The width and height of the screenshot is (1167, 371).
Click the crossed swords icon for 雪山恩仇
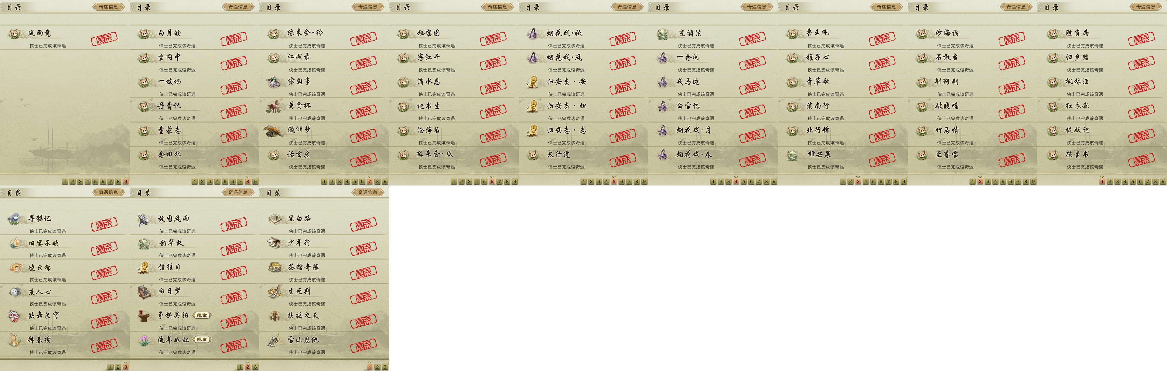274,340
